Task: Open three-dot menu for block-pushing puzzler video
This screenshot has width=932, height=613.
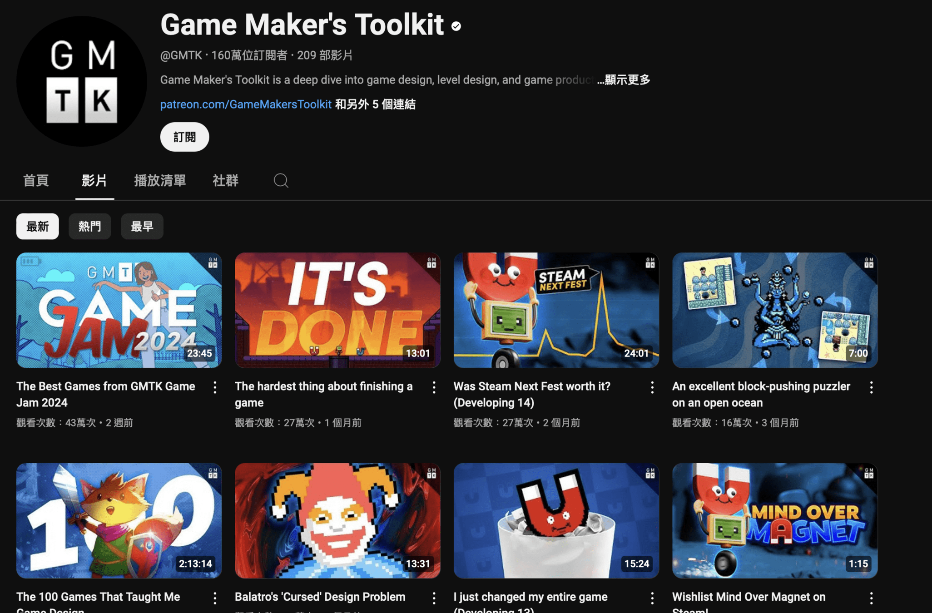Action: coord(871,387)
